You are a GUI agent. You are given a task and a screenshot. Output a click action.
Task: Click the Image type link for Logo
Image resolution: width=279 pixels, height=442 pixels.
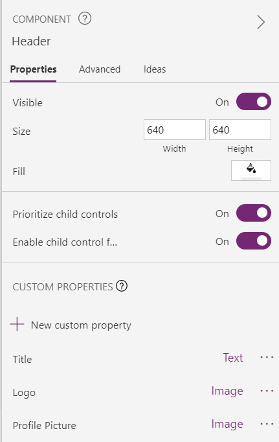pyautogui.click(x=227, y=391)
